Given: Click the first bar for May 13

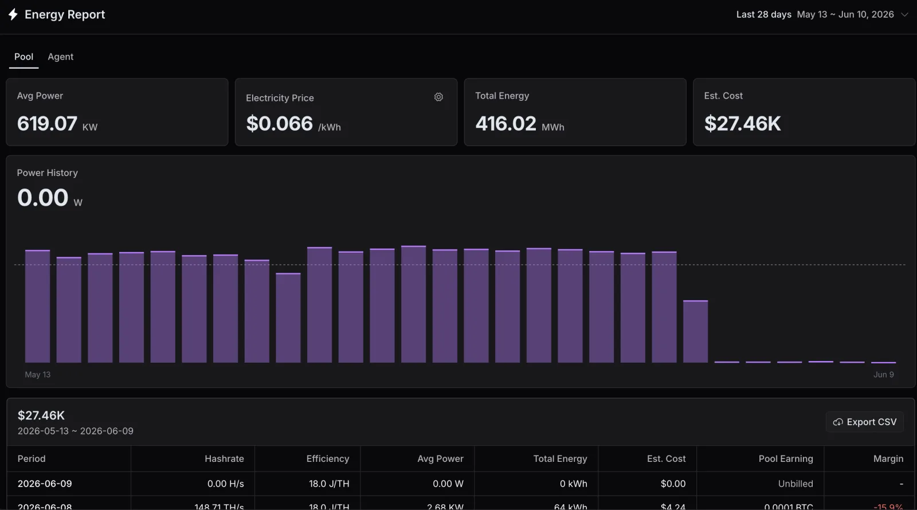Looking at the screenshot, I should click(37, 306).
